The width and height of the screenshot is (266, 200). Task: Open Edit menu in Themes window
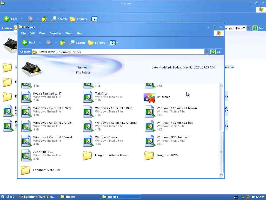tap(32, 33)
